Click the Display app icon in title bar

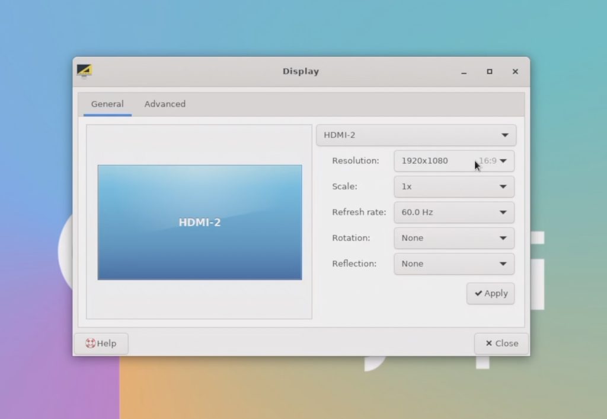[84, 71]
